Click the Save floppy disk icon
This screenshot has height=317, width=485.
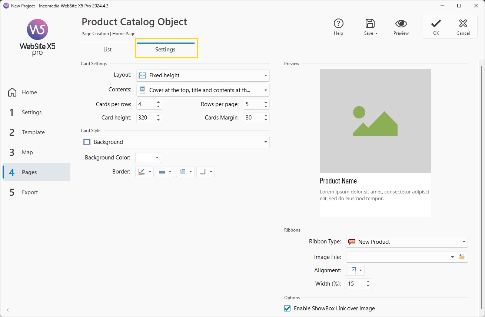pos(370,24)
